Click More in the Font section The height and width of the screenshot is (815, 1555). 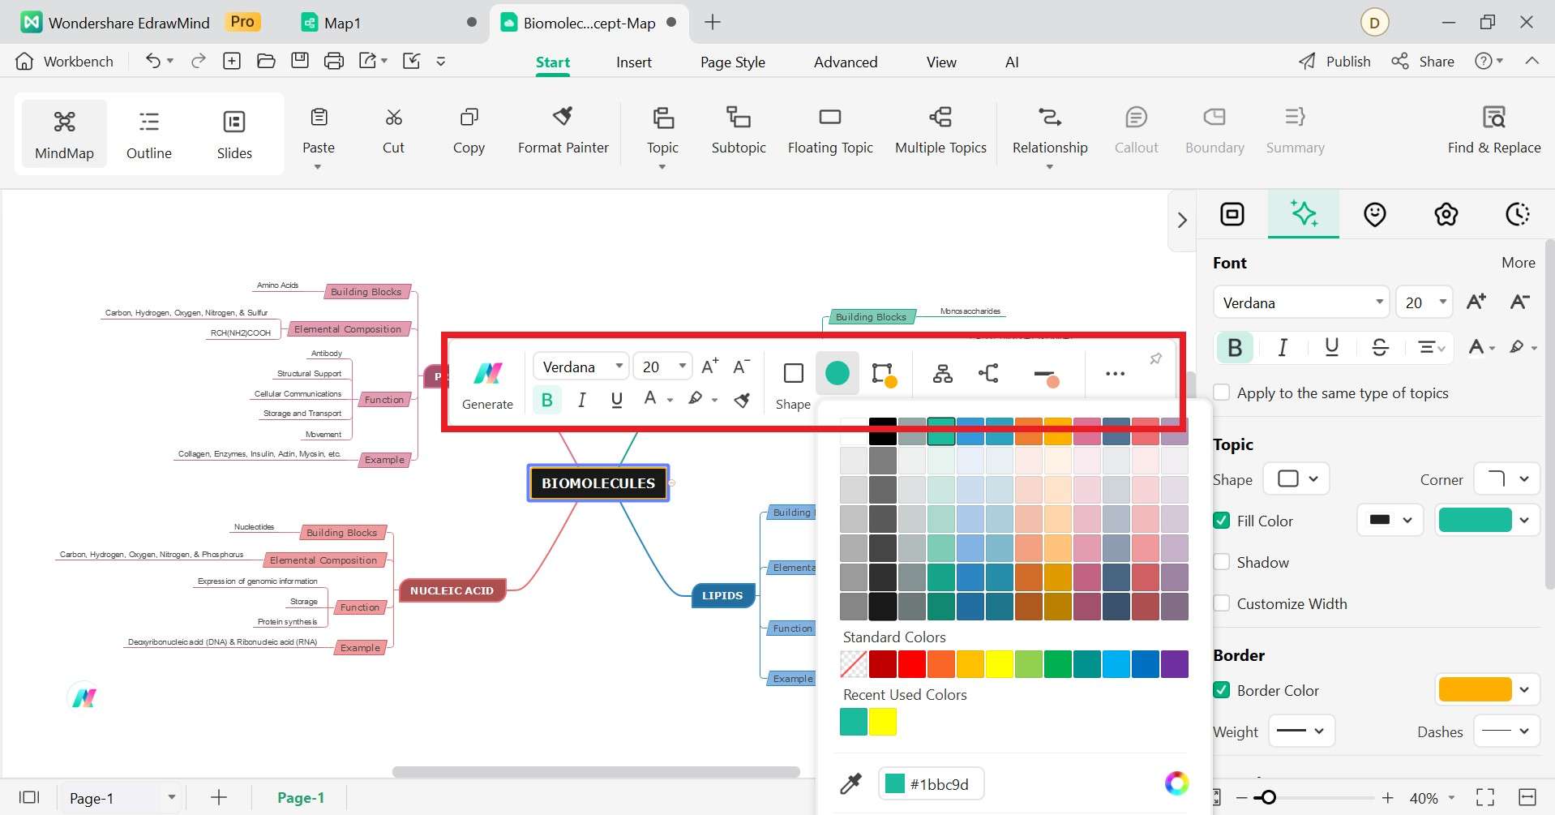[x=1518, y=262]
